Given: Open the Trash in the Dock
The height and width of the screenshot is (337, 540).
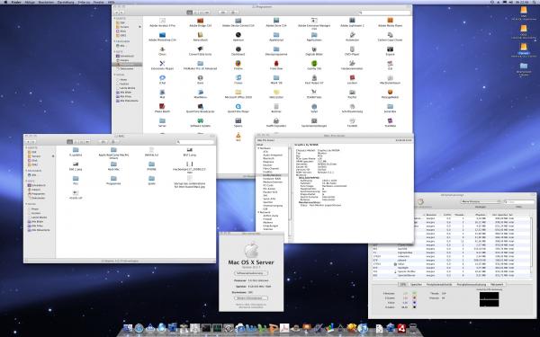Looking at the screenshot, I should [x=412, y=328].
